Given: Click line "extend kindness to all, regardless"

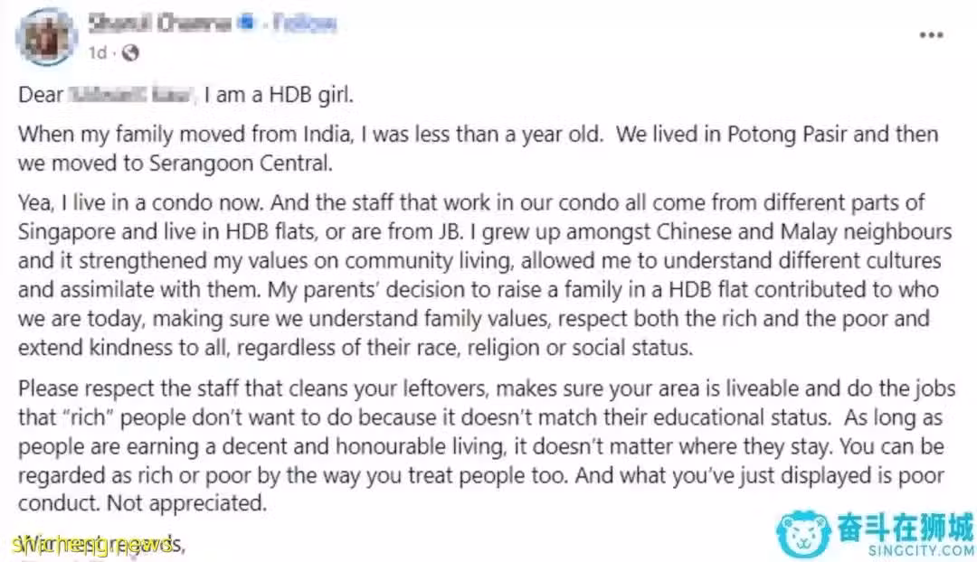Looking at the screenshot, I should point(356,347).
